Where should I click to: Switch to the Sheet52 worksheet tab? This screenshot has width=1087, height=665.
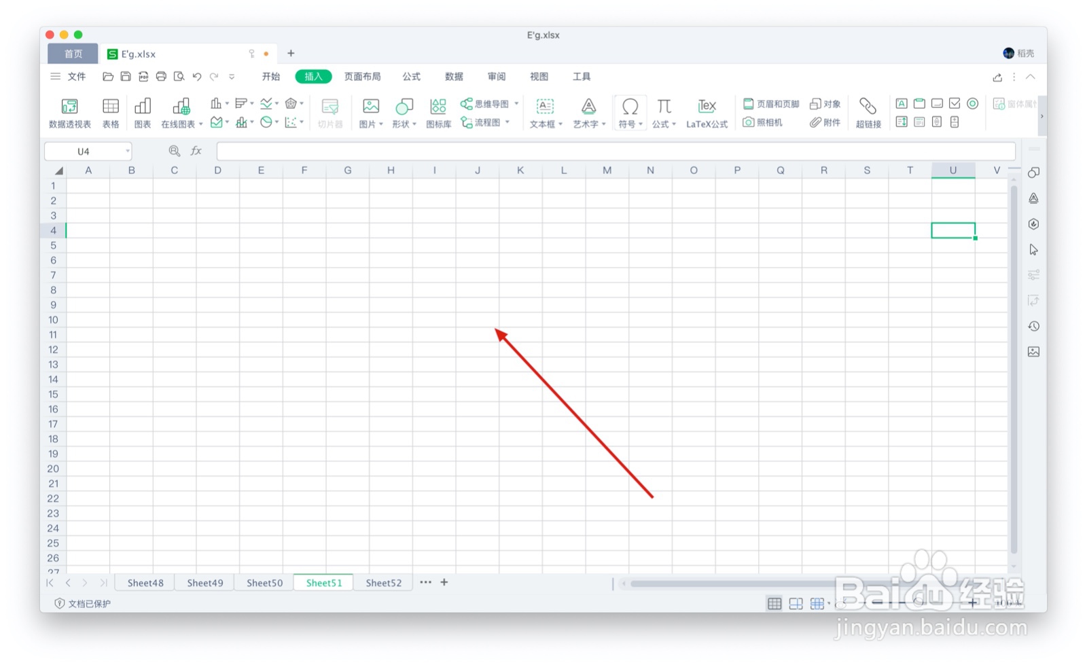coord(383,583)
